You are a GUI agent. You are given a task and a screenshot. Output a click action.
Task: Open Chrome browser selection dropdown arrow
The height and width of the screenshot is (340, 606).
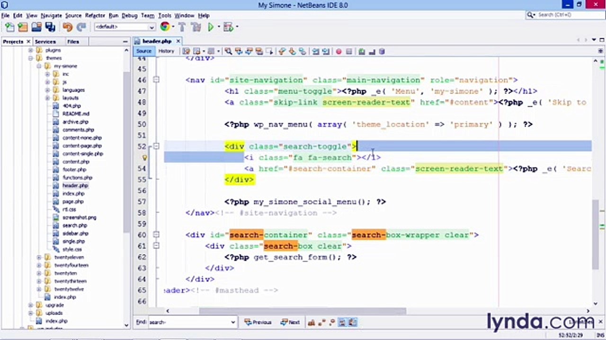click(173, 27)
